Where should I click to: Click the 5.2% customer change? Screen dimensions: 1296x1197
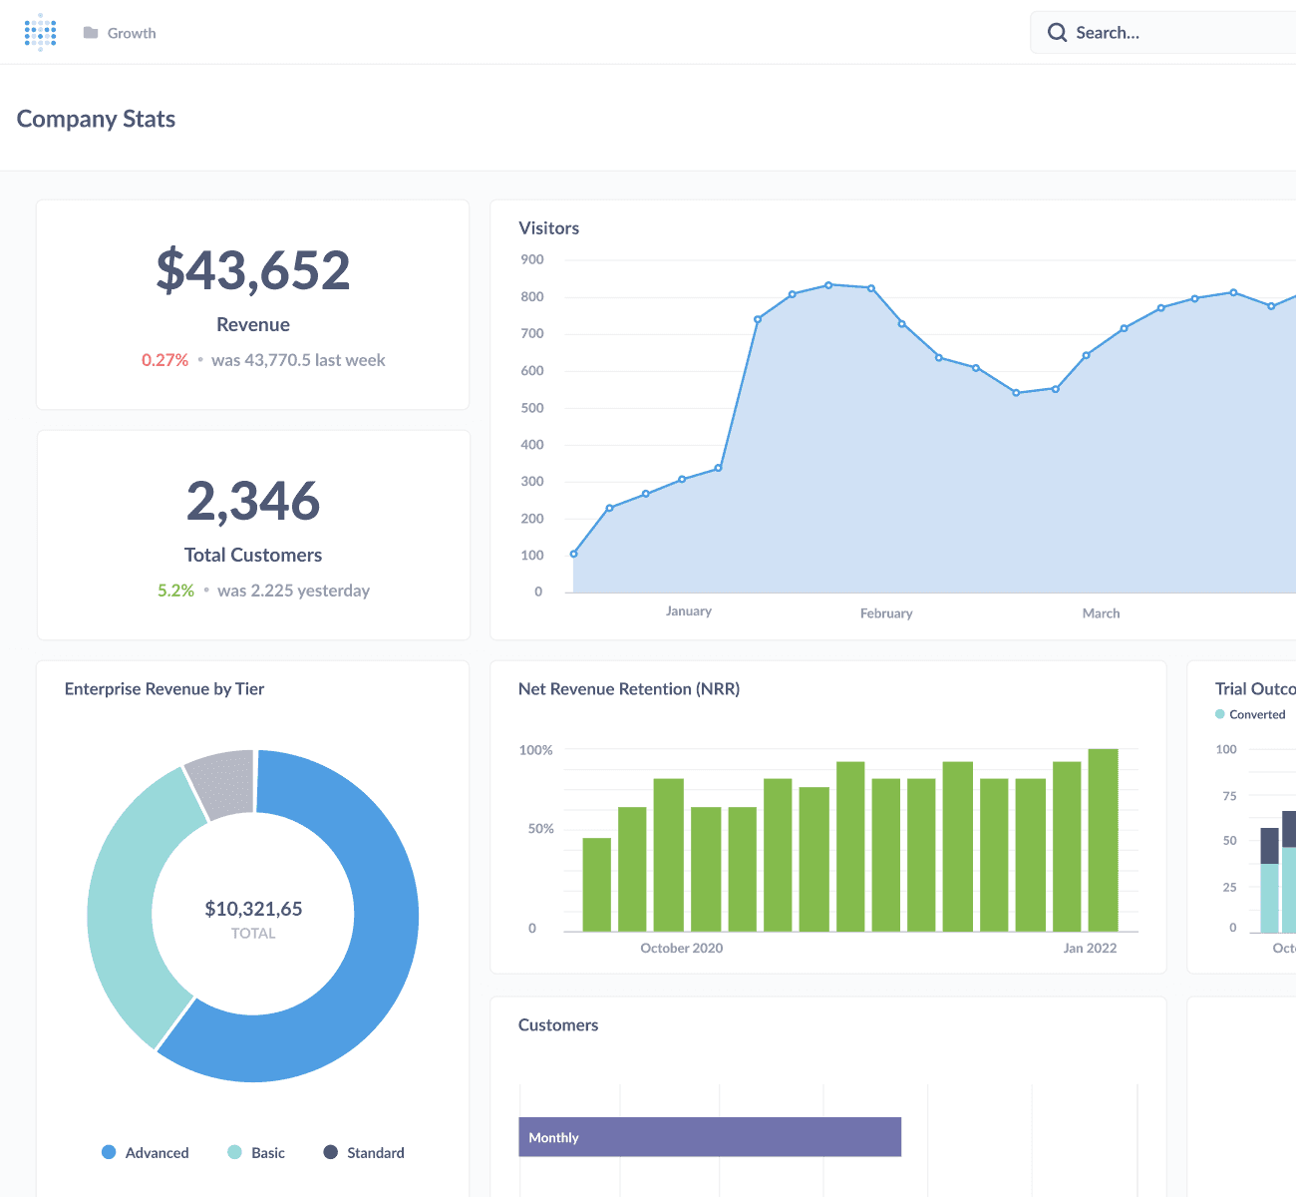coord(175,591)
